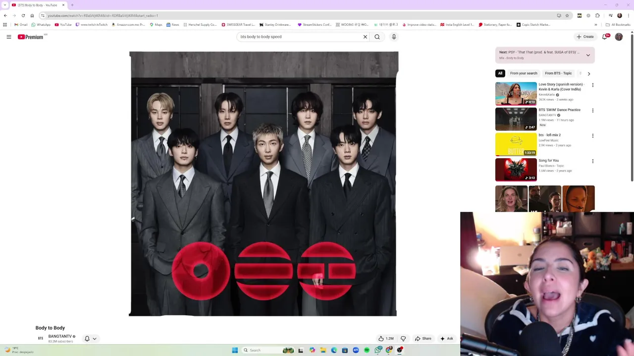Open the All Bookmarks folder
634x356 pixels.
click(618, 25)
